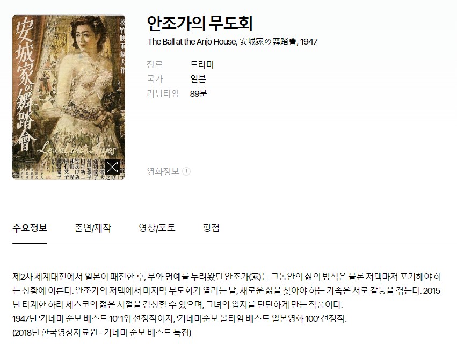Click the 영화정보 label
Viewport: 457px width, 356px height.
(x=163, y=171)
